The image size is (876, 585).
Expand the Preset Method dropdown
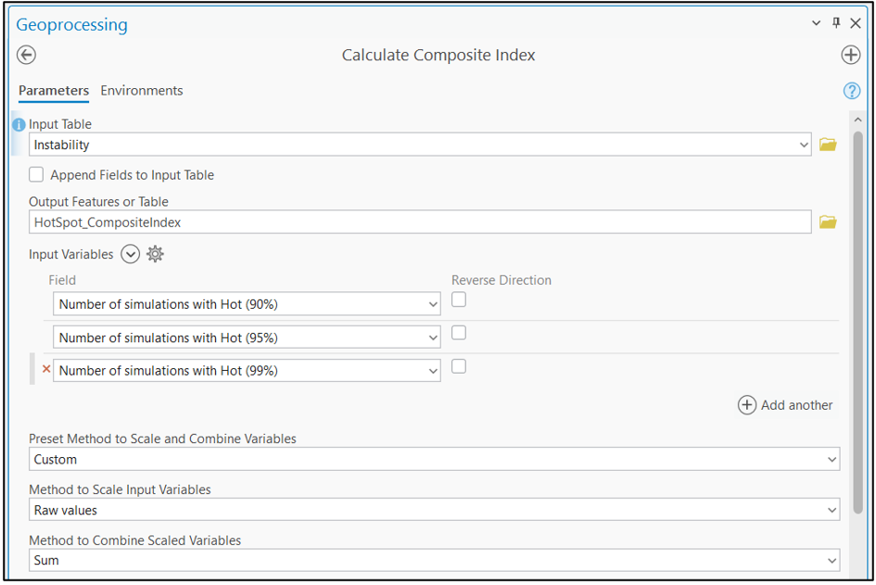point(832,460)
